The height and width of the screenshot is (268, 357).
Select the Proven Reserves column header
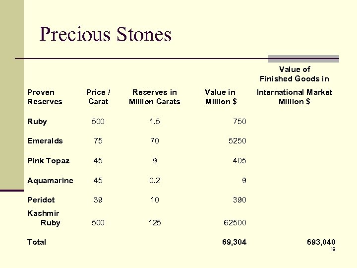click(45, 97)
